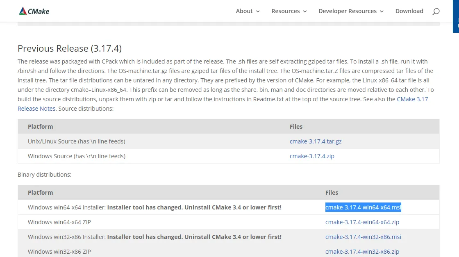Download cmake-3.17.4.zip source
The height and width of the screenshot is (257, 459).
pyautogui.click(x=312, y=156)
